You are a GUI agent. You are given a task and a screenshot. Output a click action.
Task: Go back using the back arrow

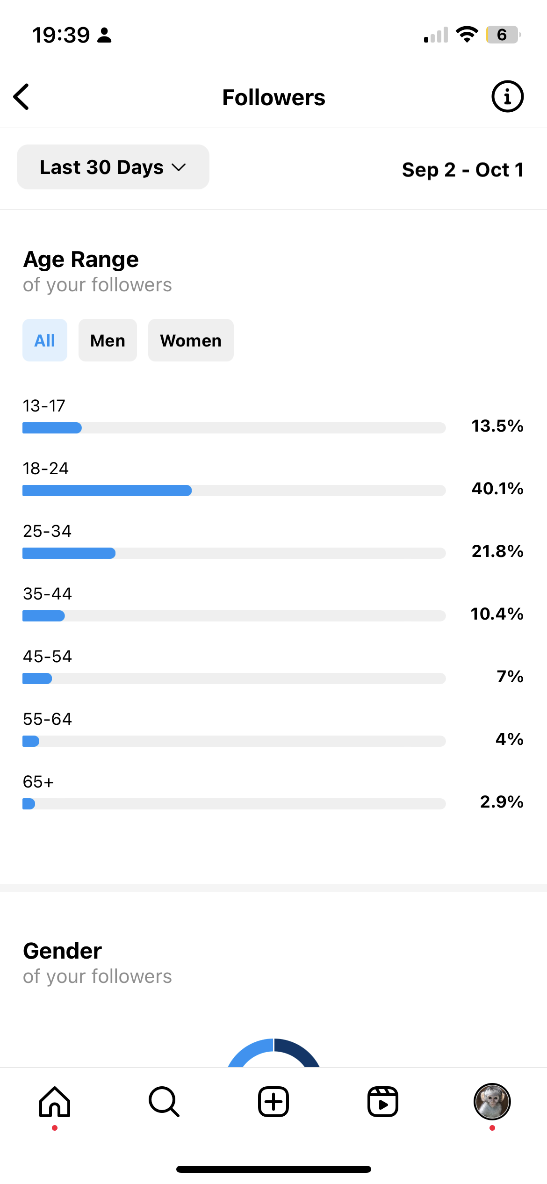[x=22, y=97]
